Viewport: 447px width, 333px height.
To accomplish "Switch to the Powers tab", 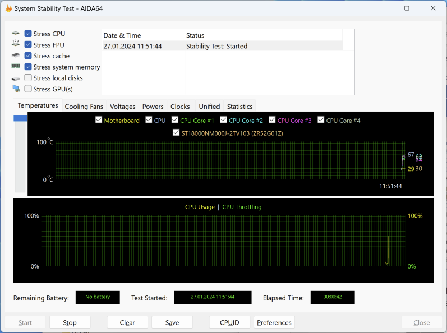I will coord(153,107).
